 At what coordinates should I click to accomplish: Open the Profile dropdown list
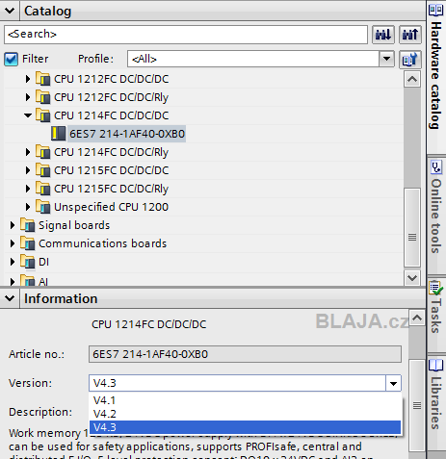[386, 59]
